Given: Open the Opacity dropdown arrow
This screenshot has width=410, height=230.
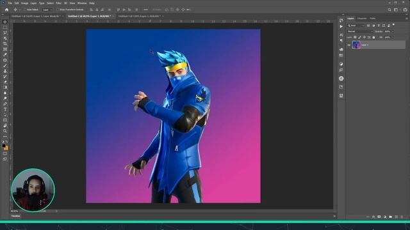Looking at the screenshot, I should (x=393, y=31).
